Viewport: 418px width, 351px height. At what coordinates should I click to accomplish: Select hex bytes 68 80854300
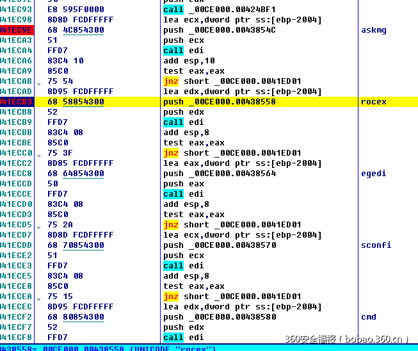[x=76, y=317]
